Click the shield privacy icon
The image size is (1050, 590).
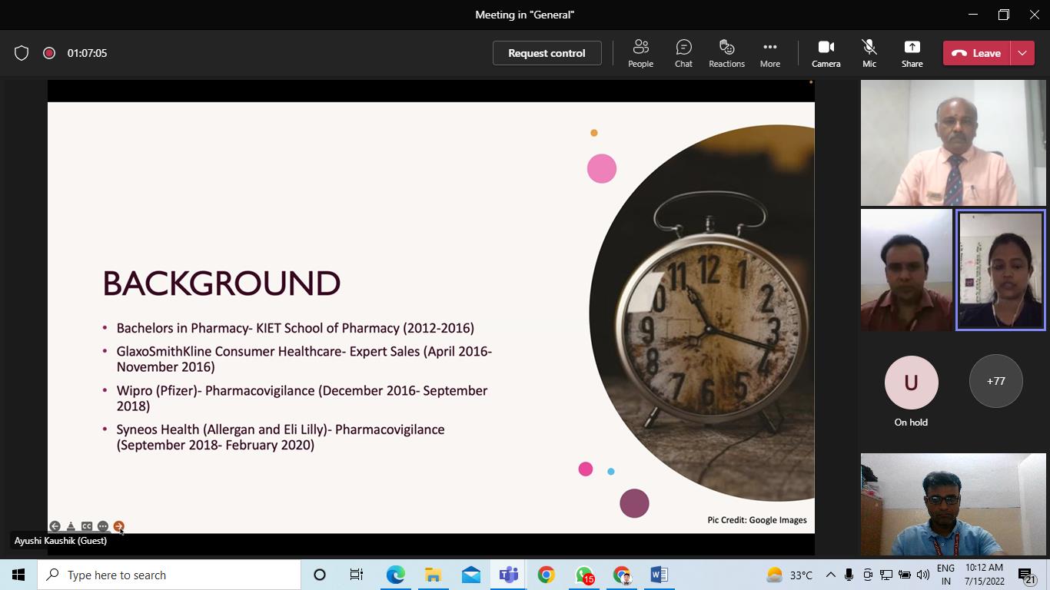click(22, 53)
